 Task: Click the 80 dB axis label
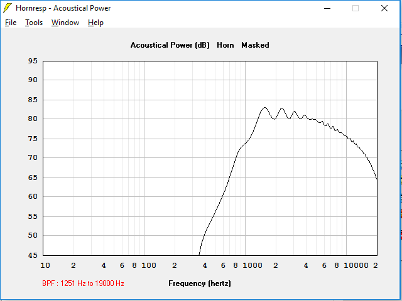(33, 119)
